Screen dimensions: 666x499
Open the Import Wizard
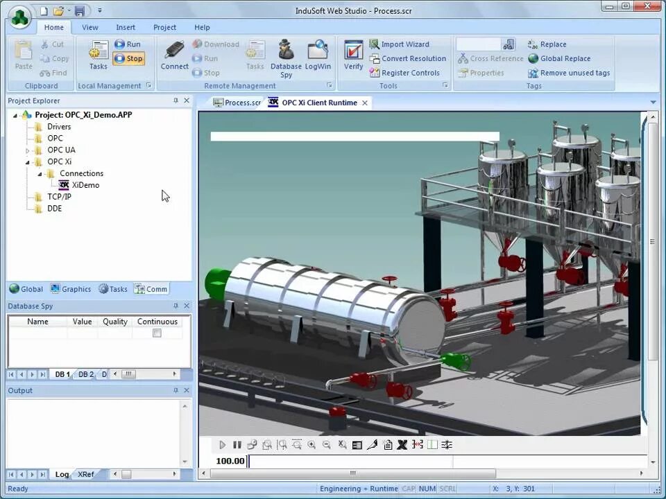tap(400, 44)
